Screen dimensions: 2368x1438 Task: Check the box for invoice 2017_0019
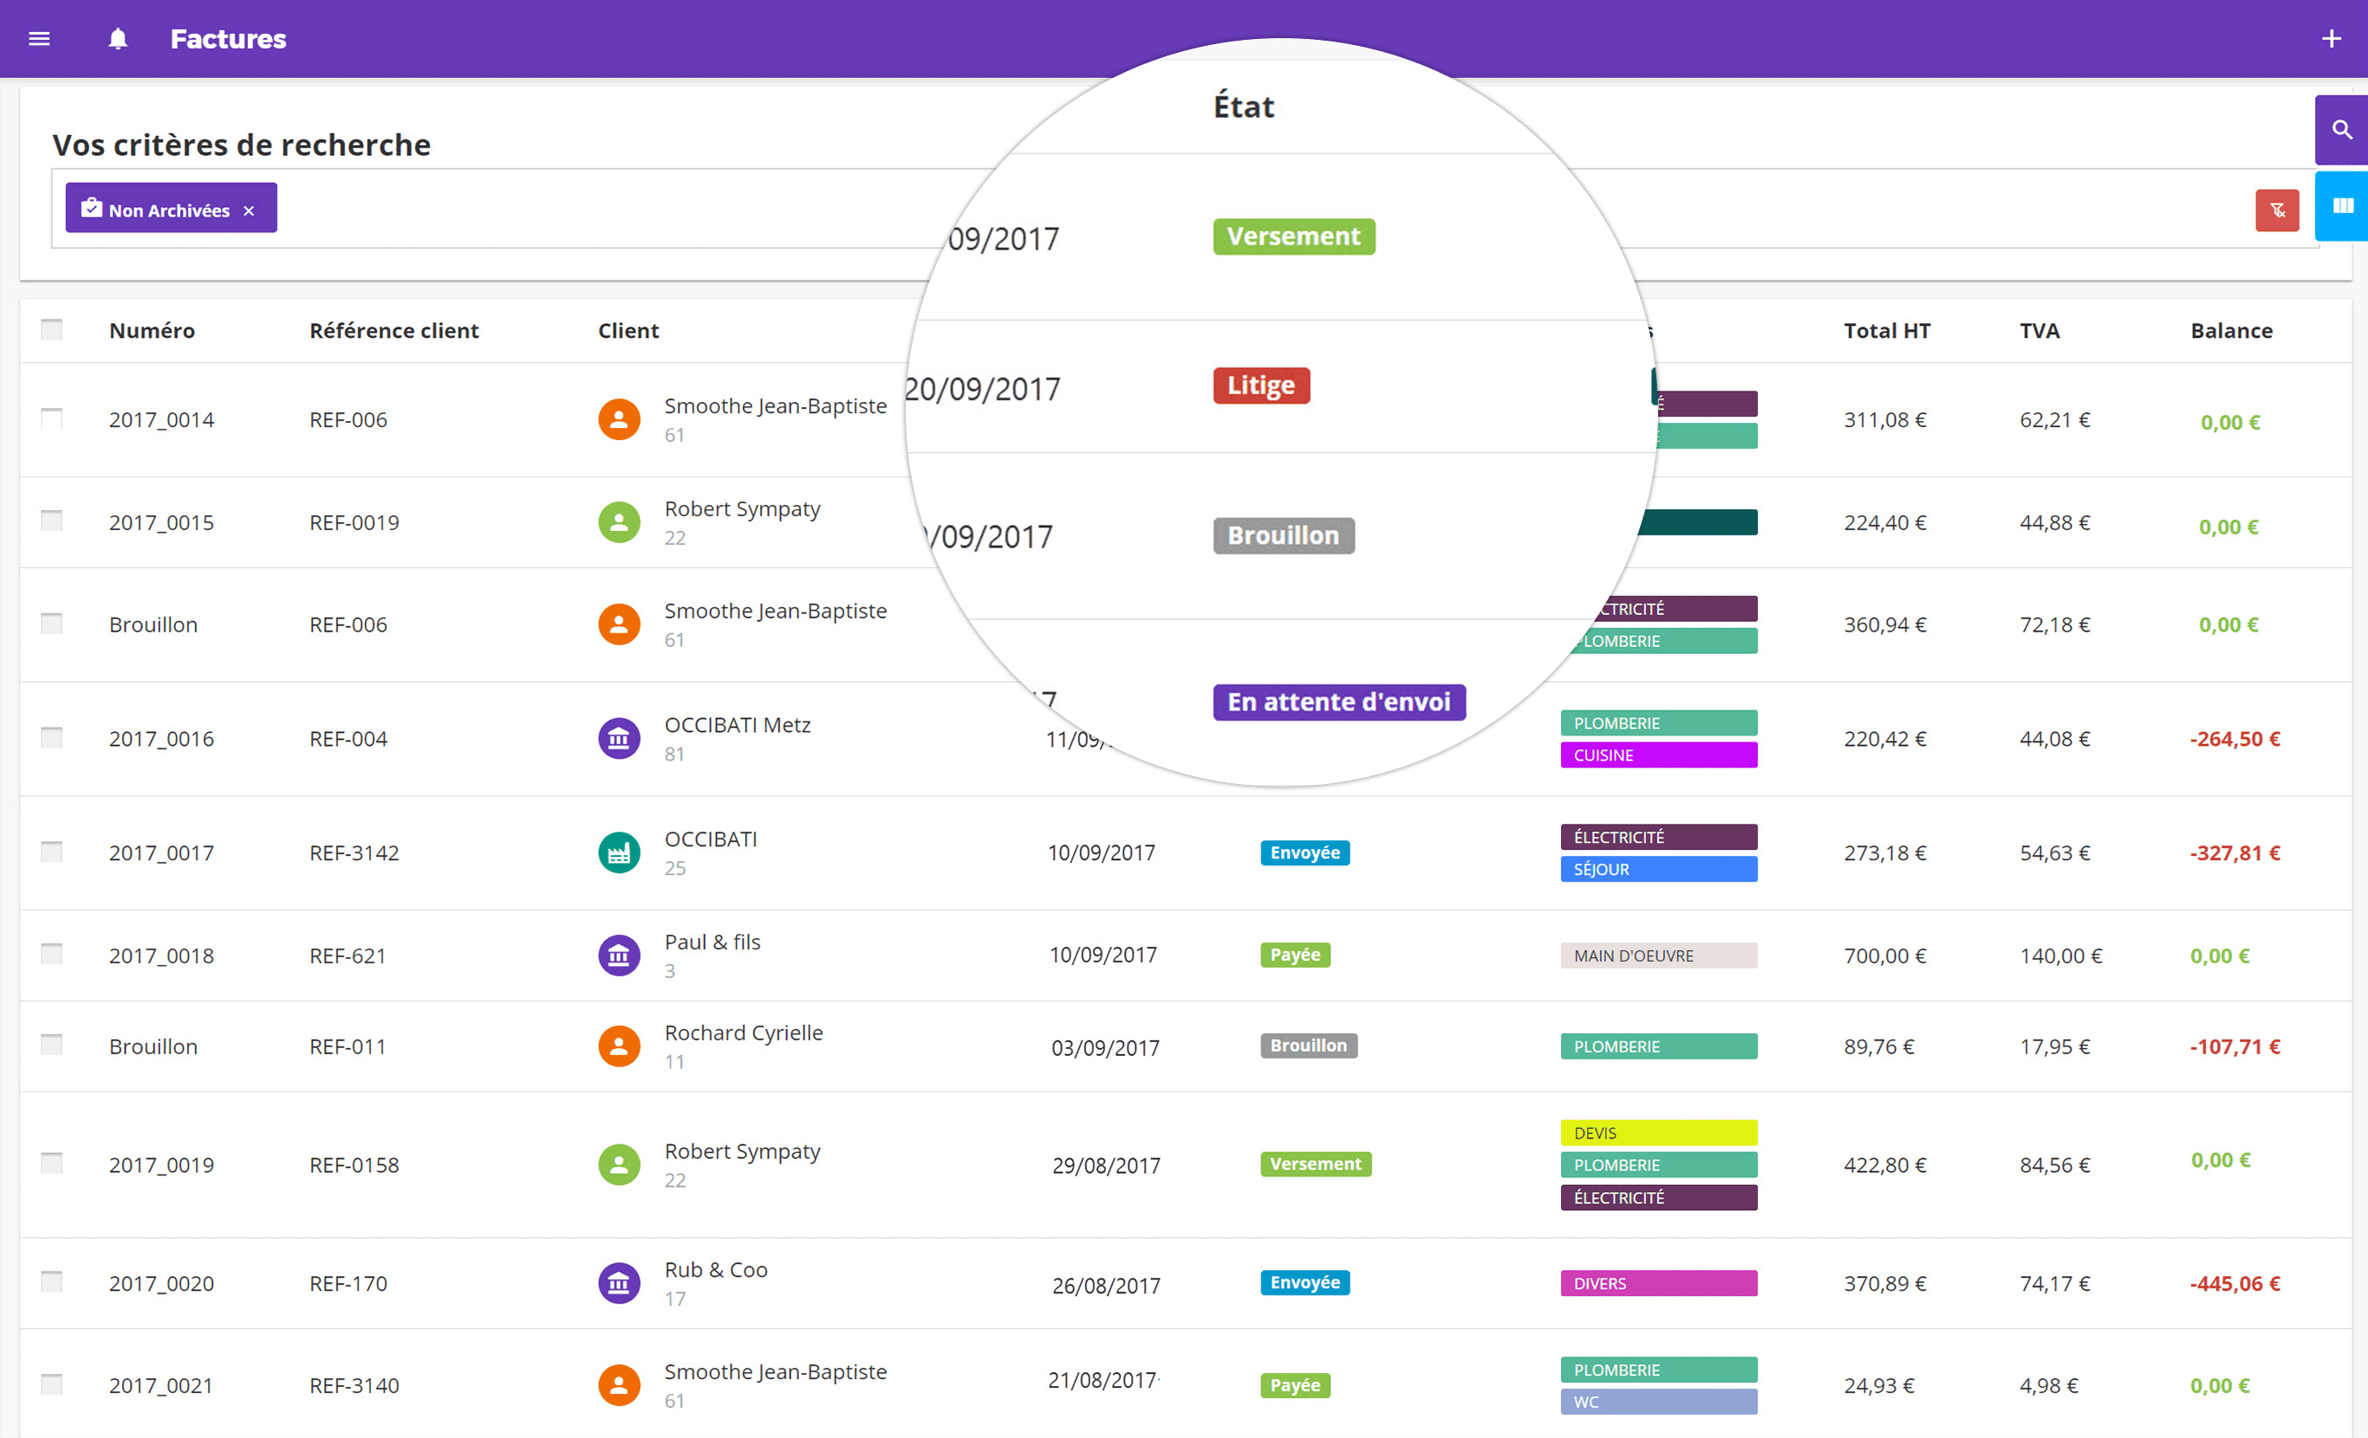pos(52,1163)
